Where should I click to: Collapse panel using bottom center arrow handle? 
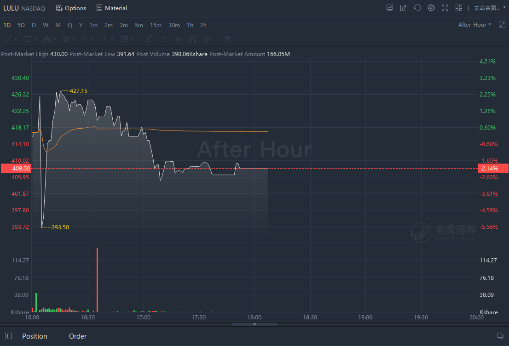tap(254, 324)
